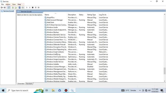Open the View menu
The image size is (166, 93).
(x=14, y=4)
